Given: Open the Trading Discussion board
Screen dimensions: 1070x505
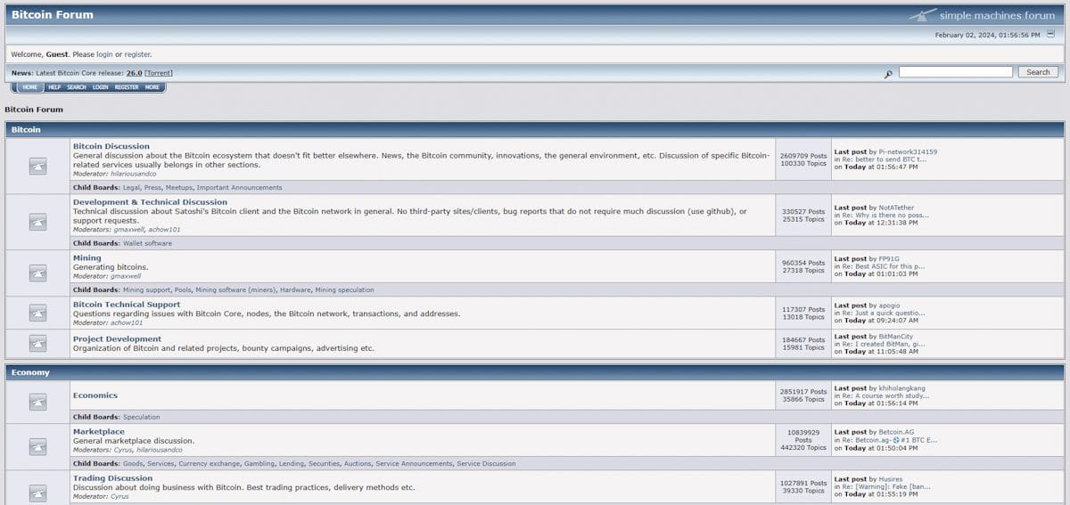Looking at the screenshot, I should tap(112, 478).
